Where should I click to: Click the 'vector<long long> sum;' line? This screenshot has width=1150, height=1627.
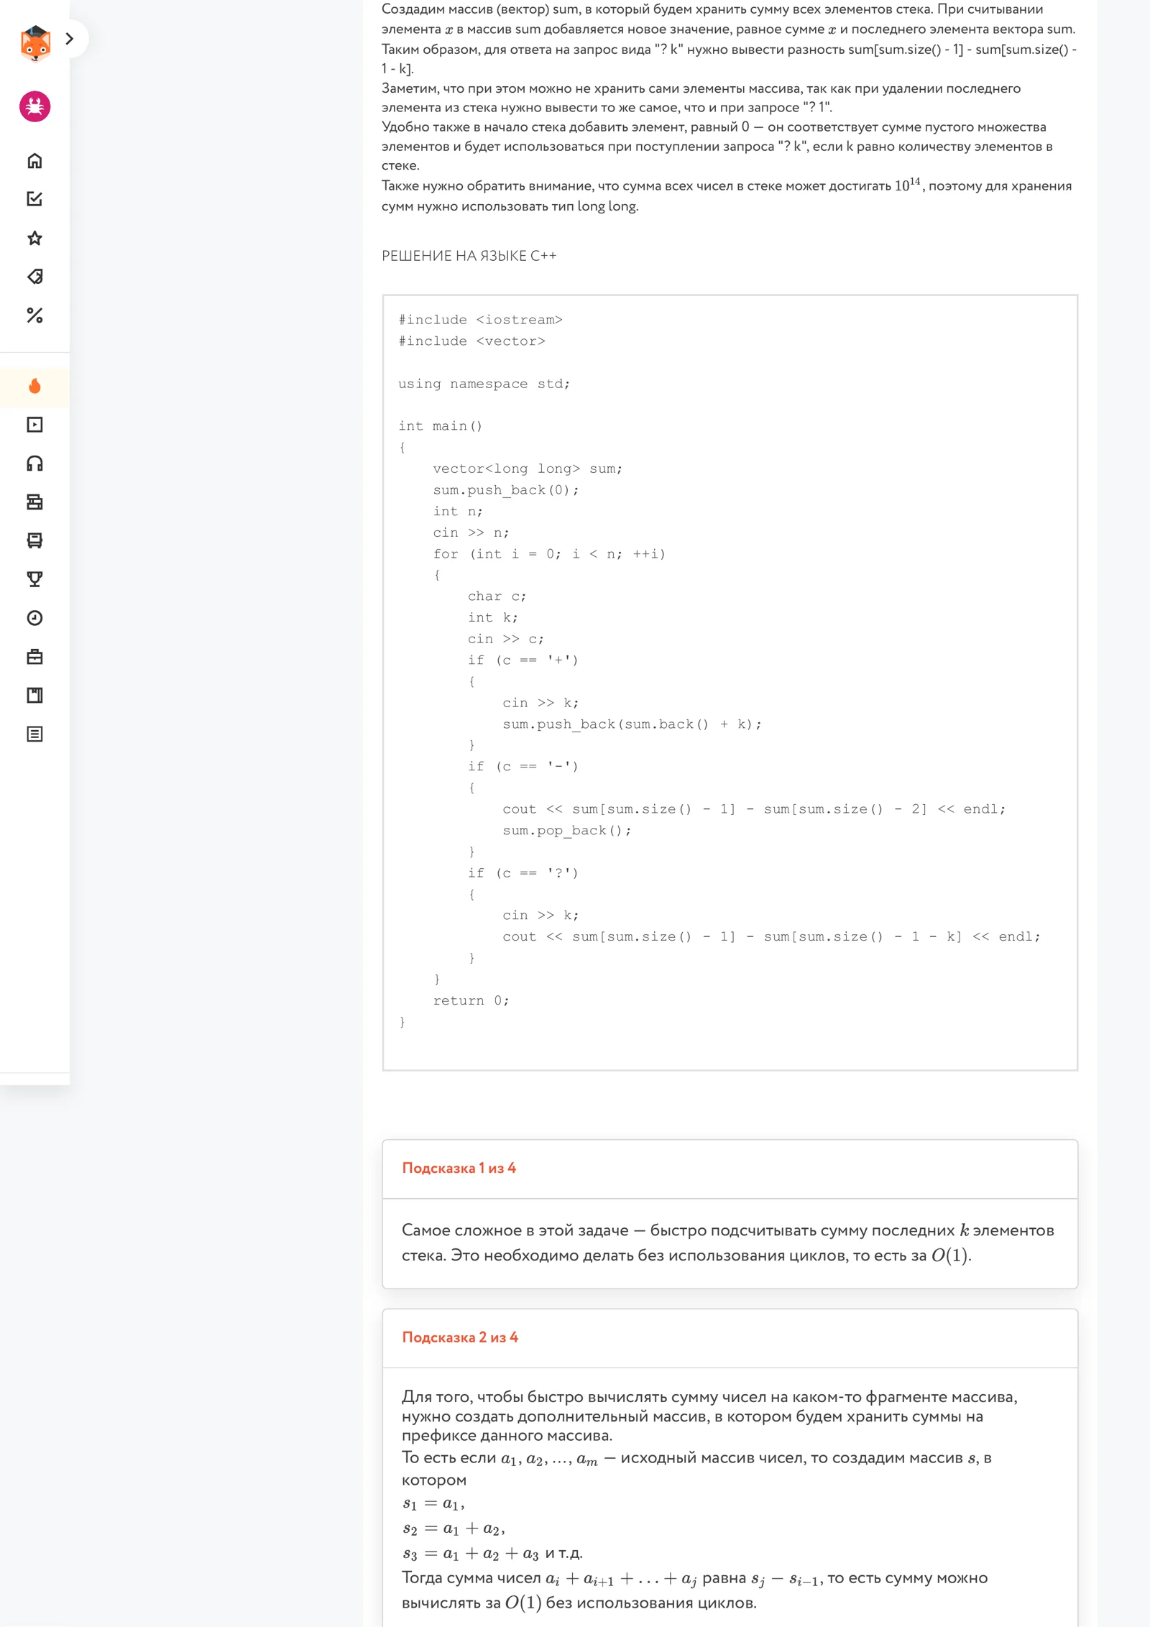point(528,469)
